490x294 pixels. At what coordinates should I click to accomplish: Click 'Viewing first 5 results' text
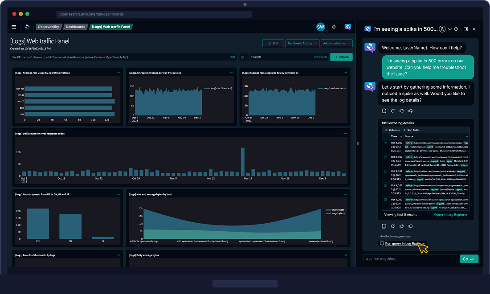pyautogui.click(x=400, y=215)
